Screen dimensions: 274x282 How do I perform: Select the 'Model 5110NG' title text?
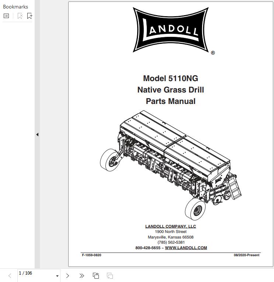[170, 79]
